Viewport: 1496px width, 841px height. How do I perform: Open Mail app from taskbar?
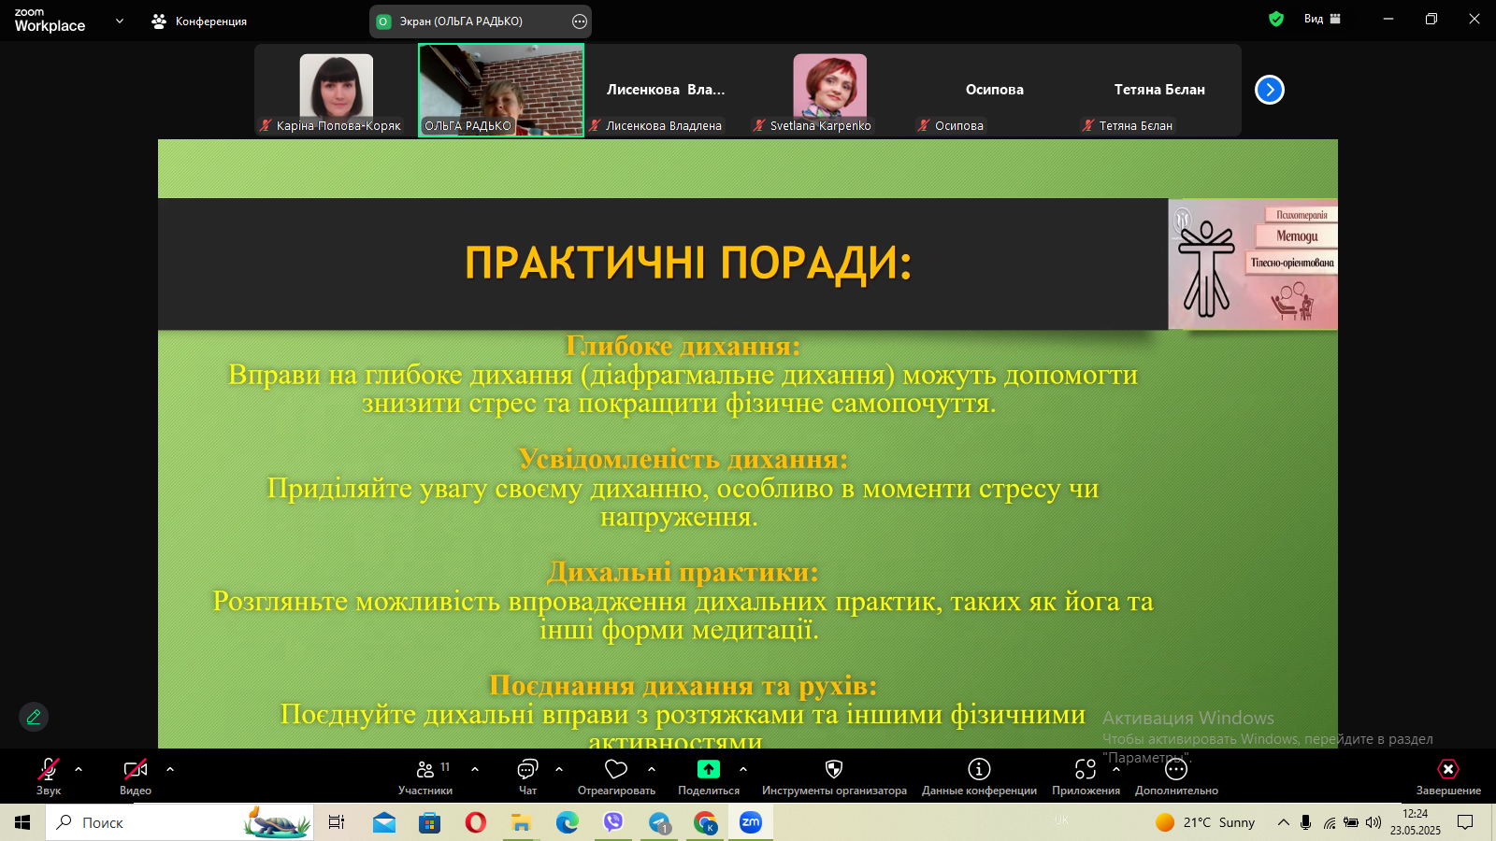click(x=384, y=822)
